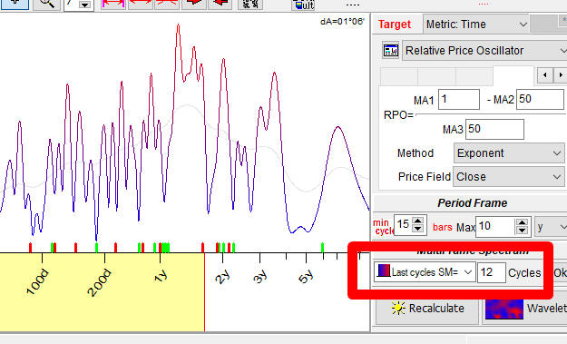
Task: Open the Metric: Time dropdown
Action: [476, 25]
